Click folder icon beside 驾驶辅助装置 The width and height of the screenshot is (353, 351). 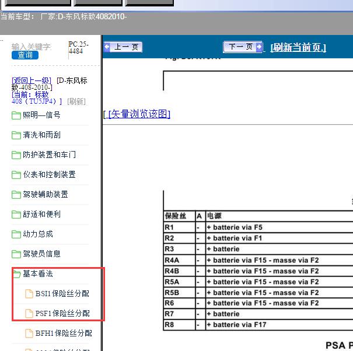(x=16, y=195)
